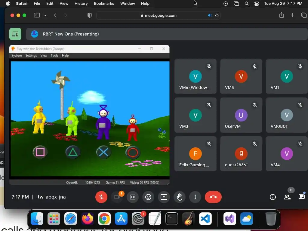Toggle closed captions in the call
The height and width of the screenshot is (231, 308).
pos(133,197)
